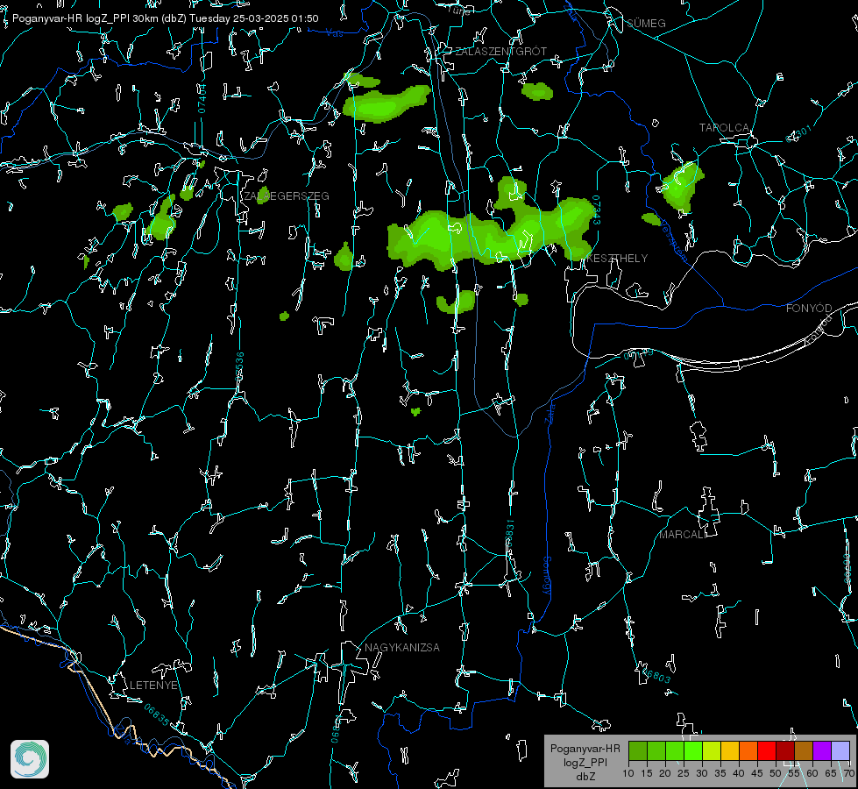
Task: Click the NAGYKANIZSA city label
Action: point(402,648)
